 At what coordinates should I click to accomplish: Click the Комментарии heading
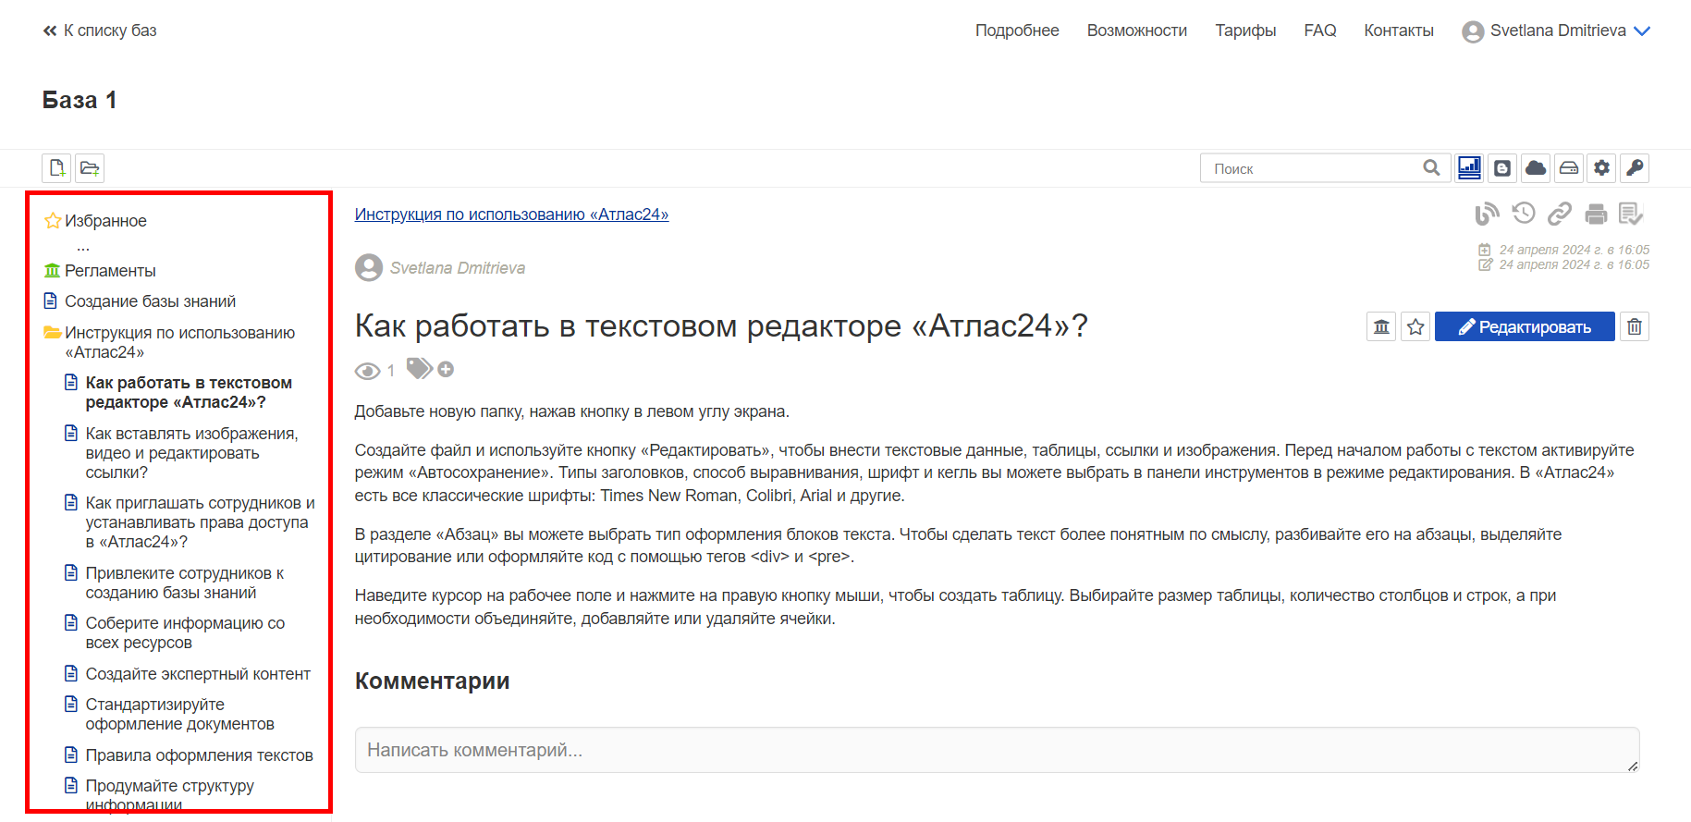[433, 681]
